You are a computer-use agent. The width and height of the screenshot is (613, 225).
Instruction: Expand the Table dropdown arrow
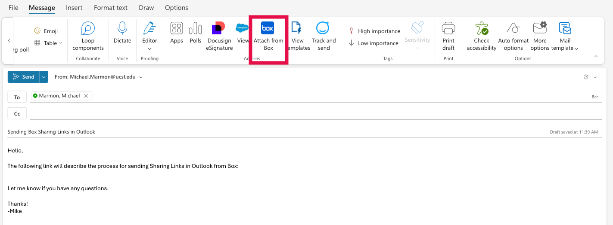pos(60,43)
